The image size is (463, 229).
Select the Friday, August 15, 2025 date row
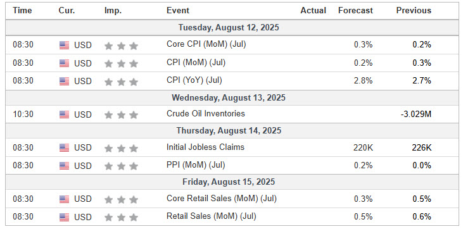click(x=232, y=182)
